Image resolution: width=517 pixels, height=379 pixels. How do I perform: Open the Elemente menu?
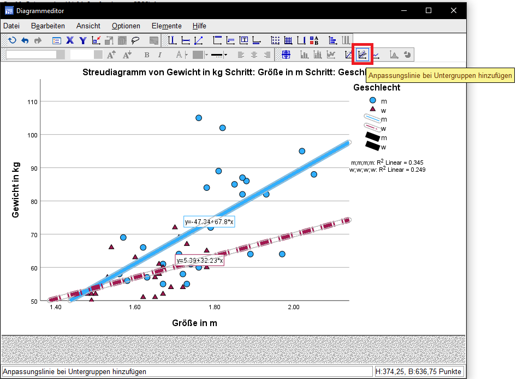(167, 26)
